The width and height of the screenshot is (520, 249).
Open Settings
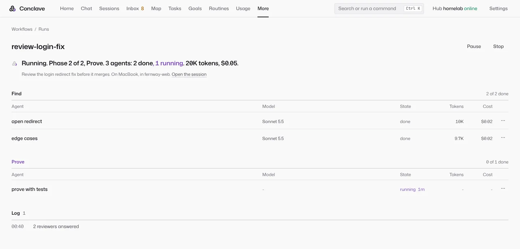tap(498, 8)
